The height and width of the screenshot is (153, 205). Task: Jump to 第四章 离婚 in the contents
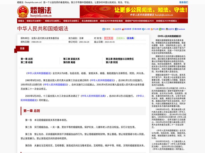69,62
